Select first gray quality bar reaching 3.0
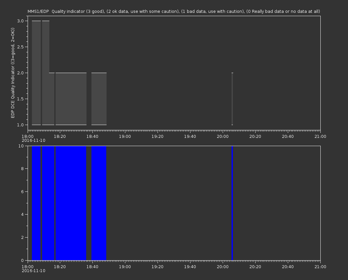 (x=37, y=73)
